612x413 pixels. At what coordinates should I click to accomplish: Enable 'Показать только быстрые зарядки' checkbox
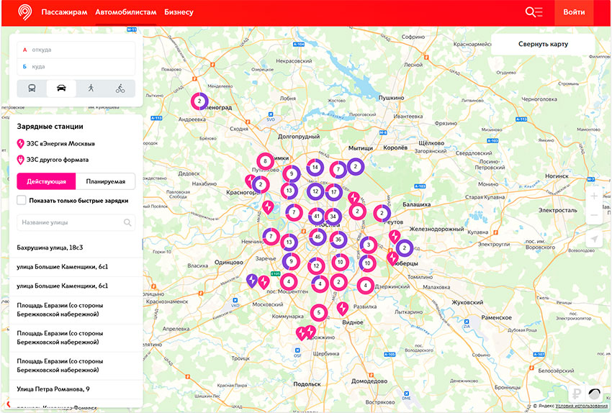click(x=22, y=201)
